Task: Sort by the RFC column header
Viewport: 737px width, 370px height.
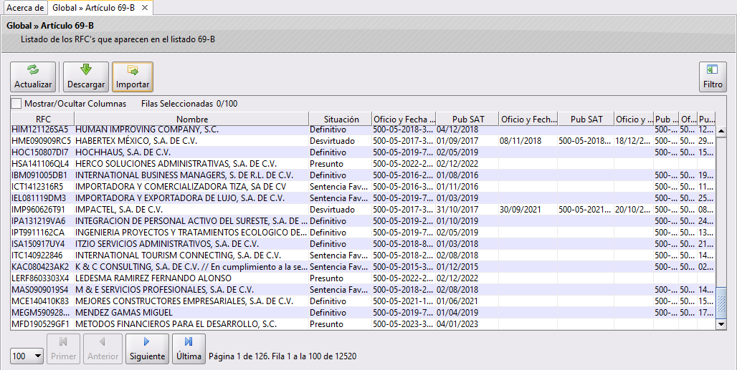Action: click(x=43, y=119)
